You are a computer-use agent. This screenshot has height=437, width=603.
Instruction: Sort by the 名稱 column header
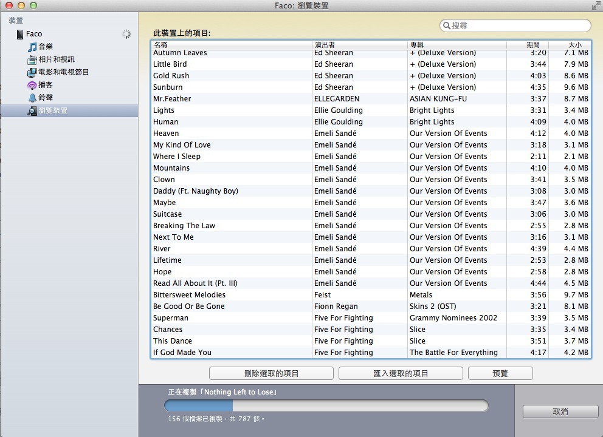tap(232, 44)
